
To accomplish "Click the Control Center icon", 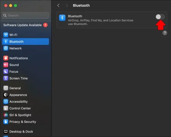I will point(6,108).
